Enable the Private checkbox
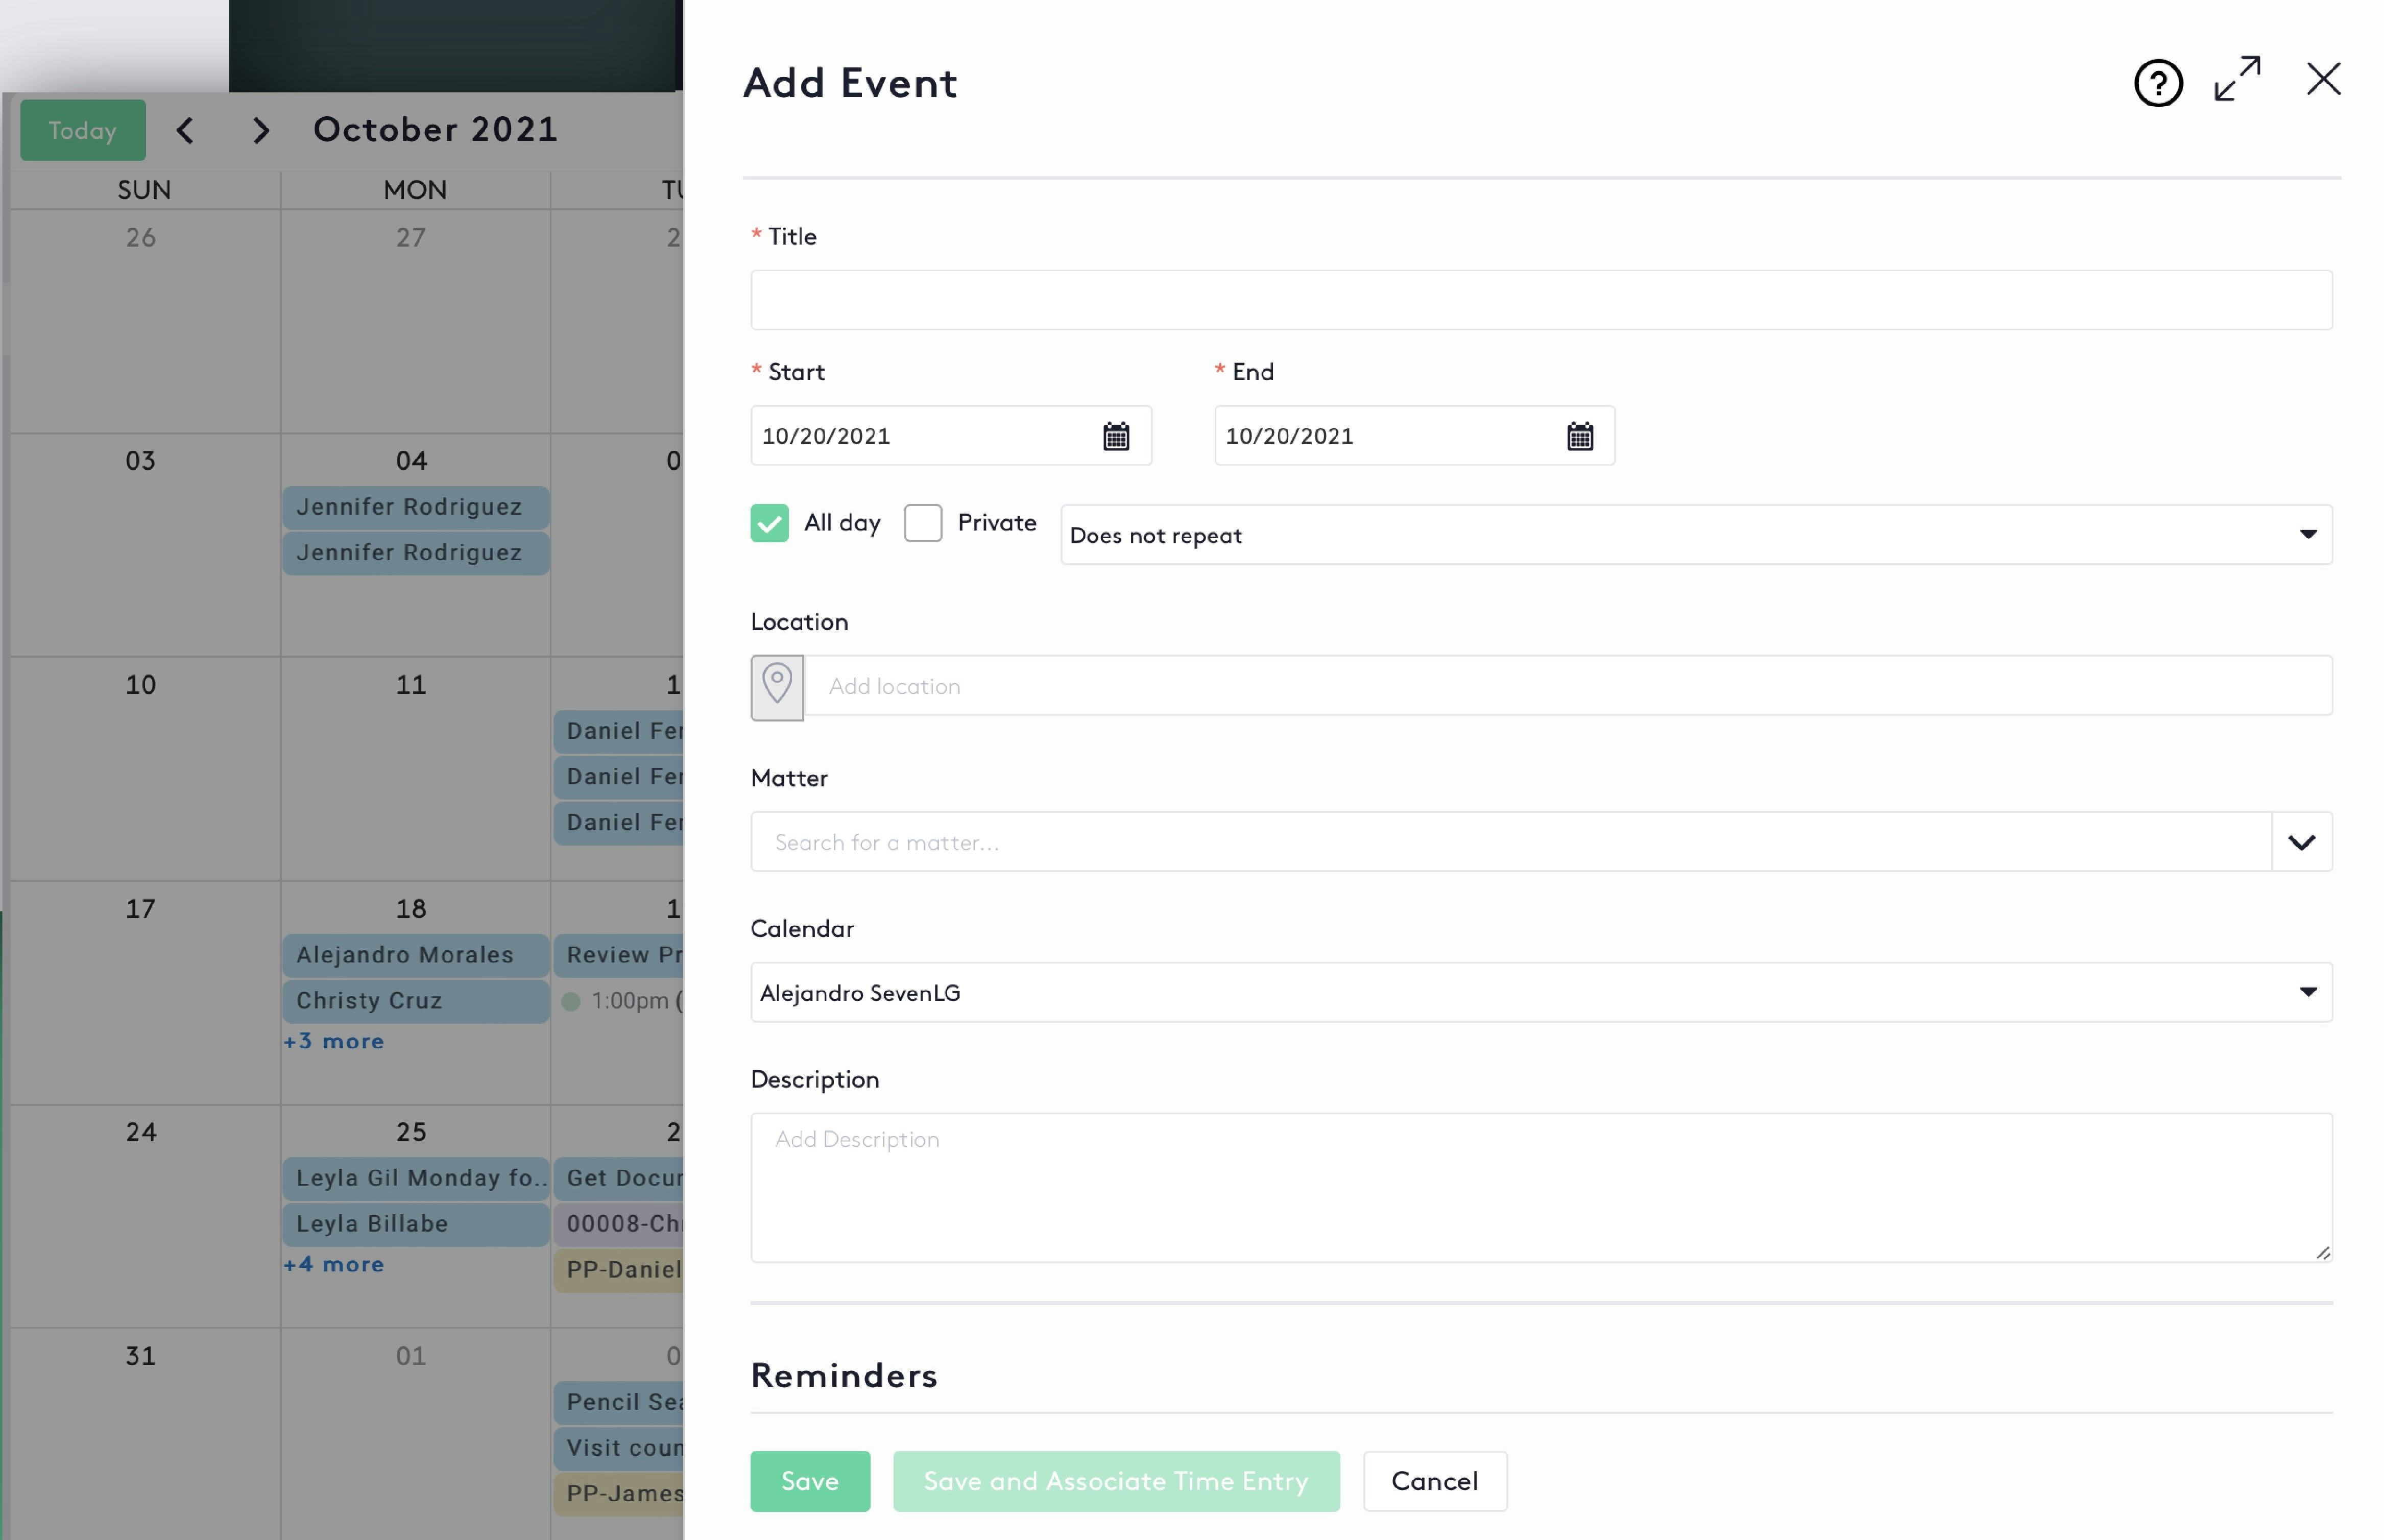The image size is (2384, 1540). (922, 522)
